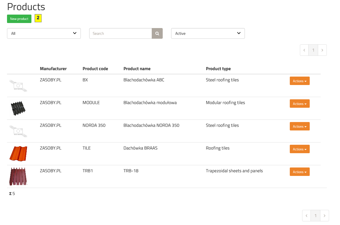Click into the Search input field

coord(120,33)
